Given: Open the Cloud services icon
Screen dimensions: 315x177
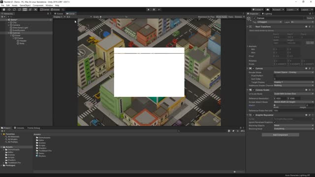Looking at the screenshot, I should pyautogui.click(x=268, y=9).
